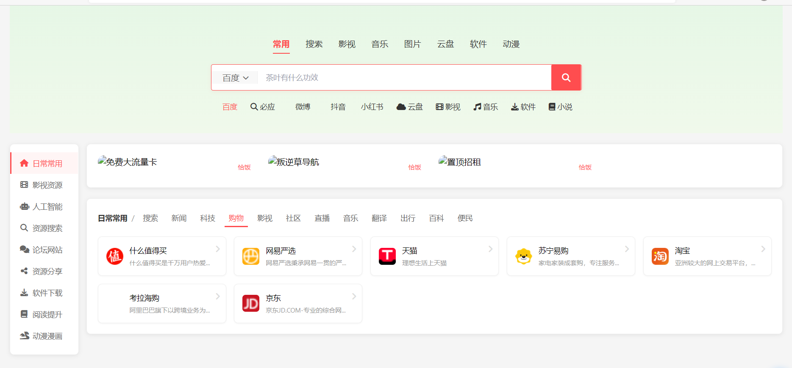Screen dimensions: 792x368
Task: Click the arrow on 什么值得买 card
Action: click(218, 249)
